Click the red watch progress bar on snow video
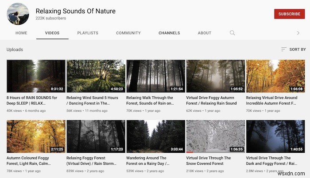 point(190,152)
